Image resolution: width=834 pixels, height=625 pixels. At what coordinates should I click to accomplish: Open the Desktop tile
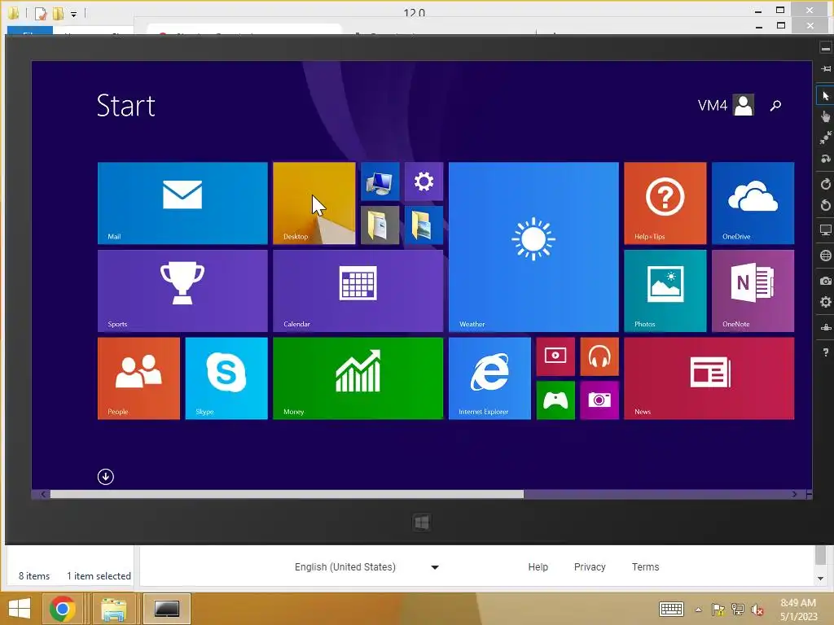click(314, 203)
